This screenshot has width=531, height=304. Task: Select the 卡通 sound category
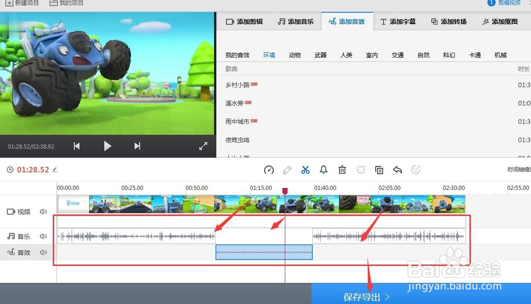point(475,55)
